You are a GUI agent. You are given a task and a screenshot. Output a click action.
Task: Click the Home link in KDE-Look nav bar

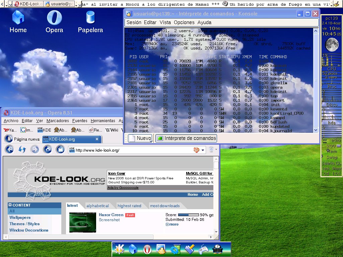[193, 194]
